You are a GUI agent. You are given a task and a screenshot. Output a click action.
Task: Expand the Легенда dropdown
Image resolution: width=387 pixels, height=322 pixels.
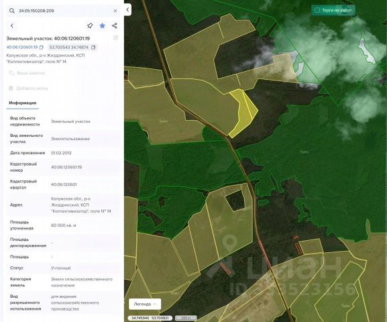point(145,304)
